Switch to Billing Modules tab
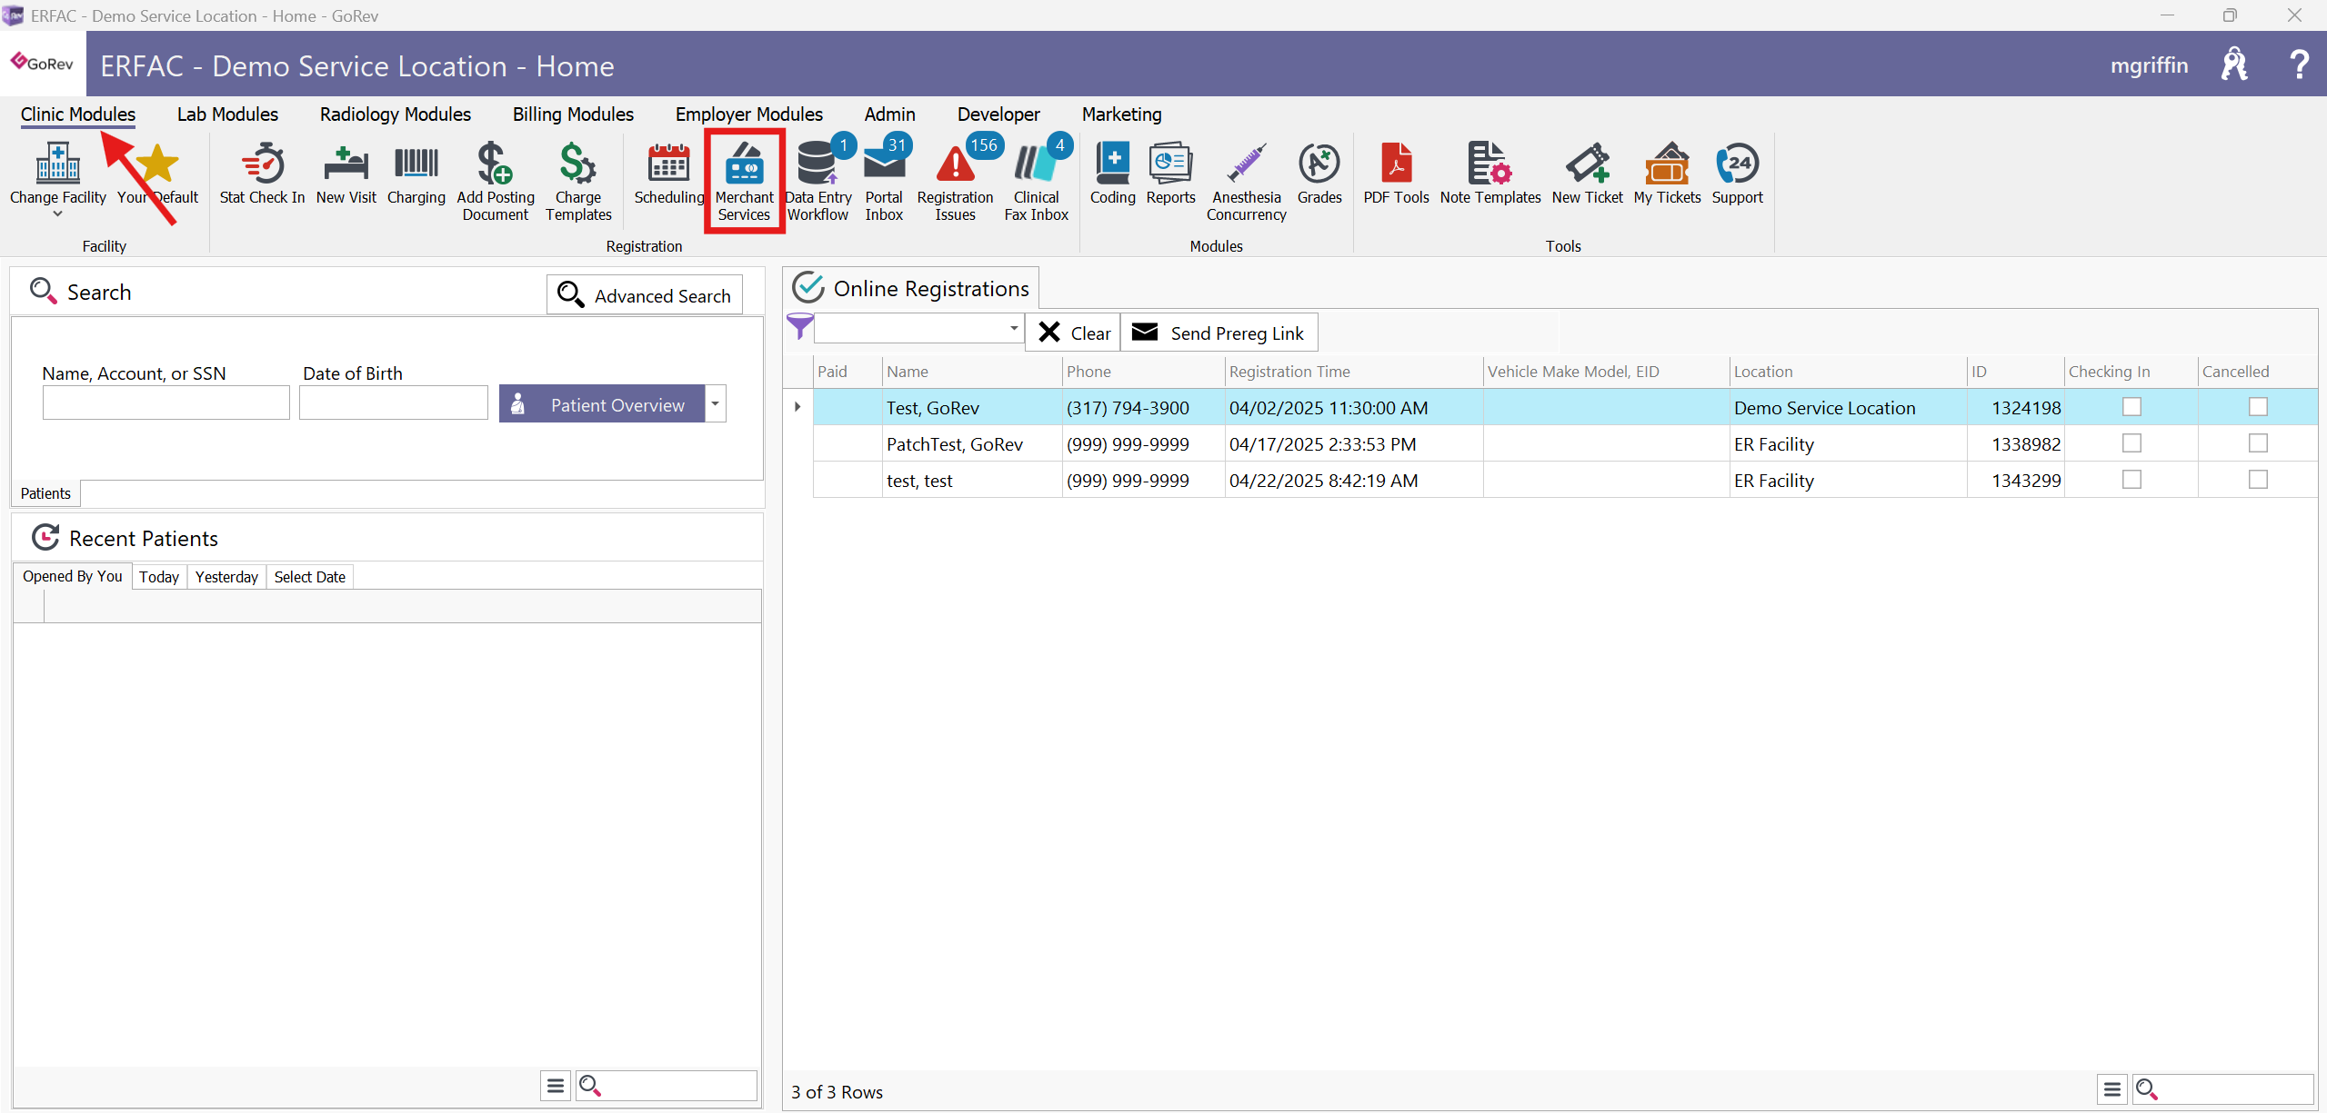Image resolution: width=2327 pixels, height=1113 pixels. point(573,114)
